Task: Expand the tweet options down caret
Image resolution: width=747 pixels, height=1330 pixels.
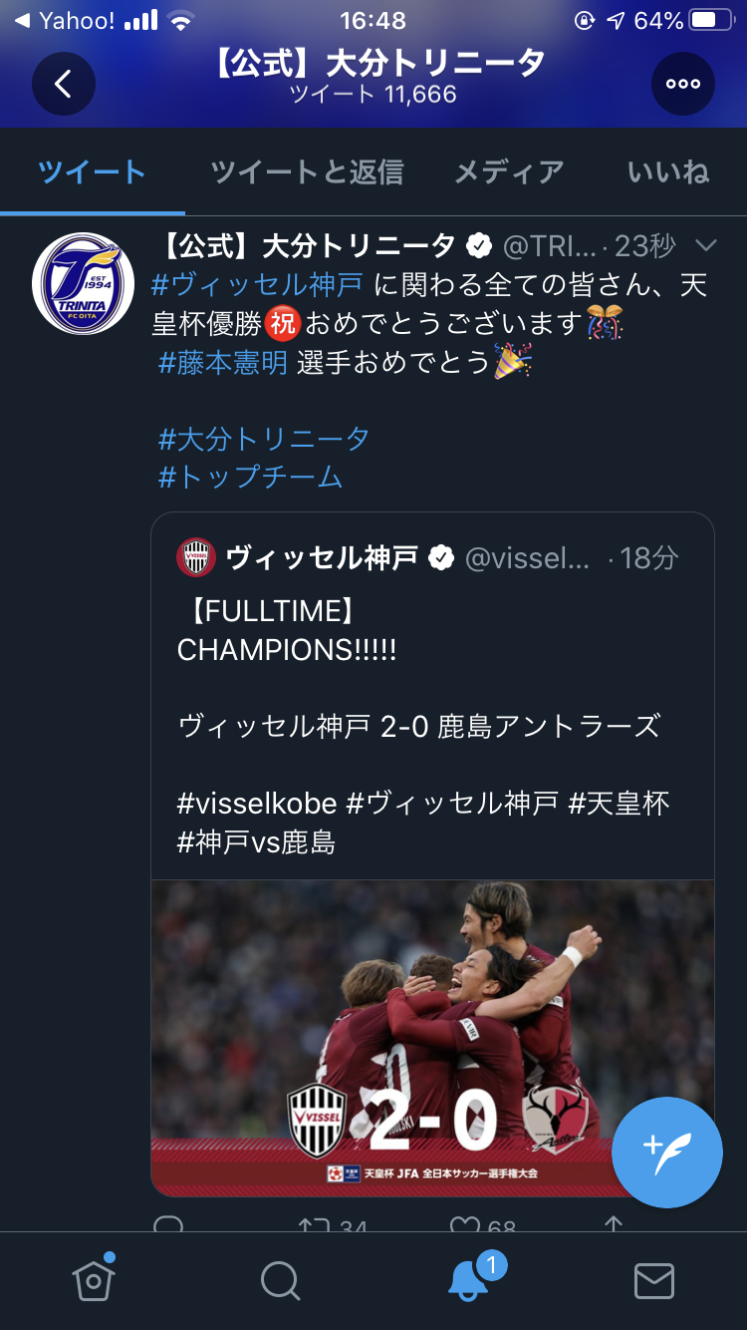Action: [705, 245]
